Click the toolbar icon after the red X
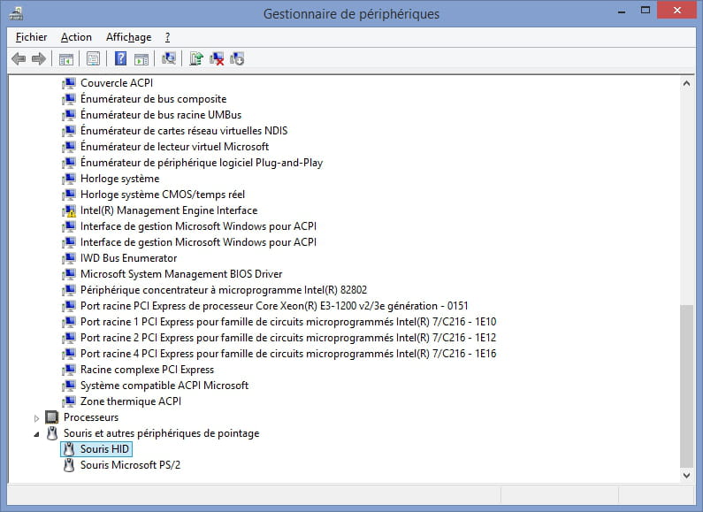This screenshot has height=512, width=703. [x=237, y=58]
